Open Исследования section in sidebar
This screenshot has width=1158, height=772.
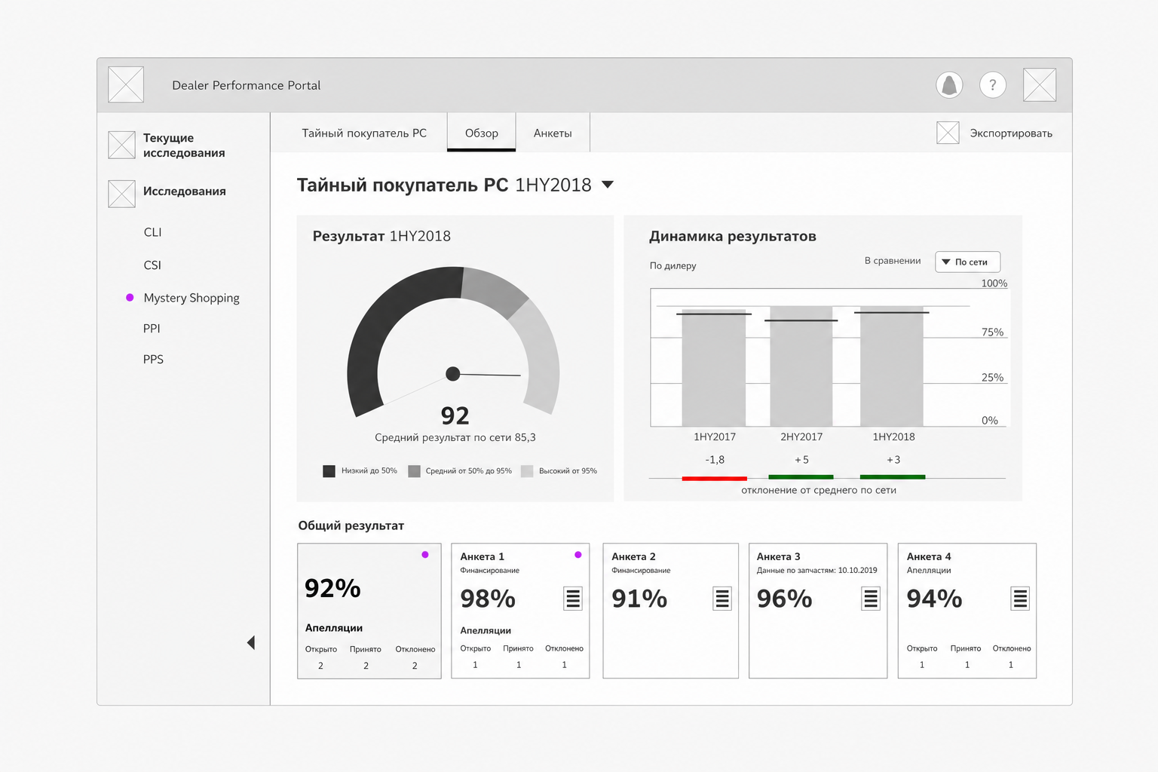tap(185, 191)
